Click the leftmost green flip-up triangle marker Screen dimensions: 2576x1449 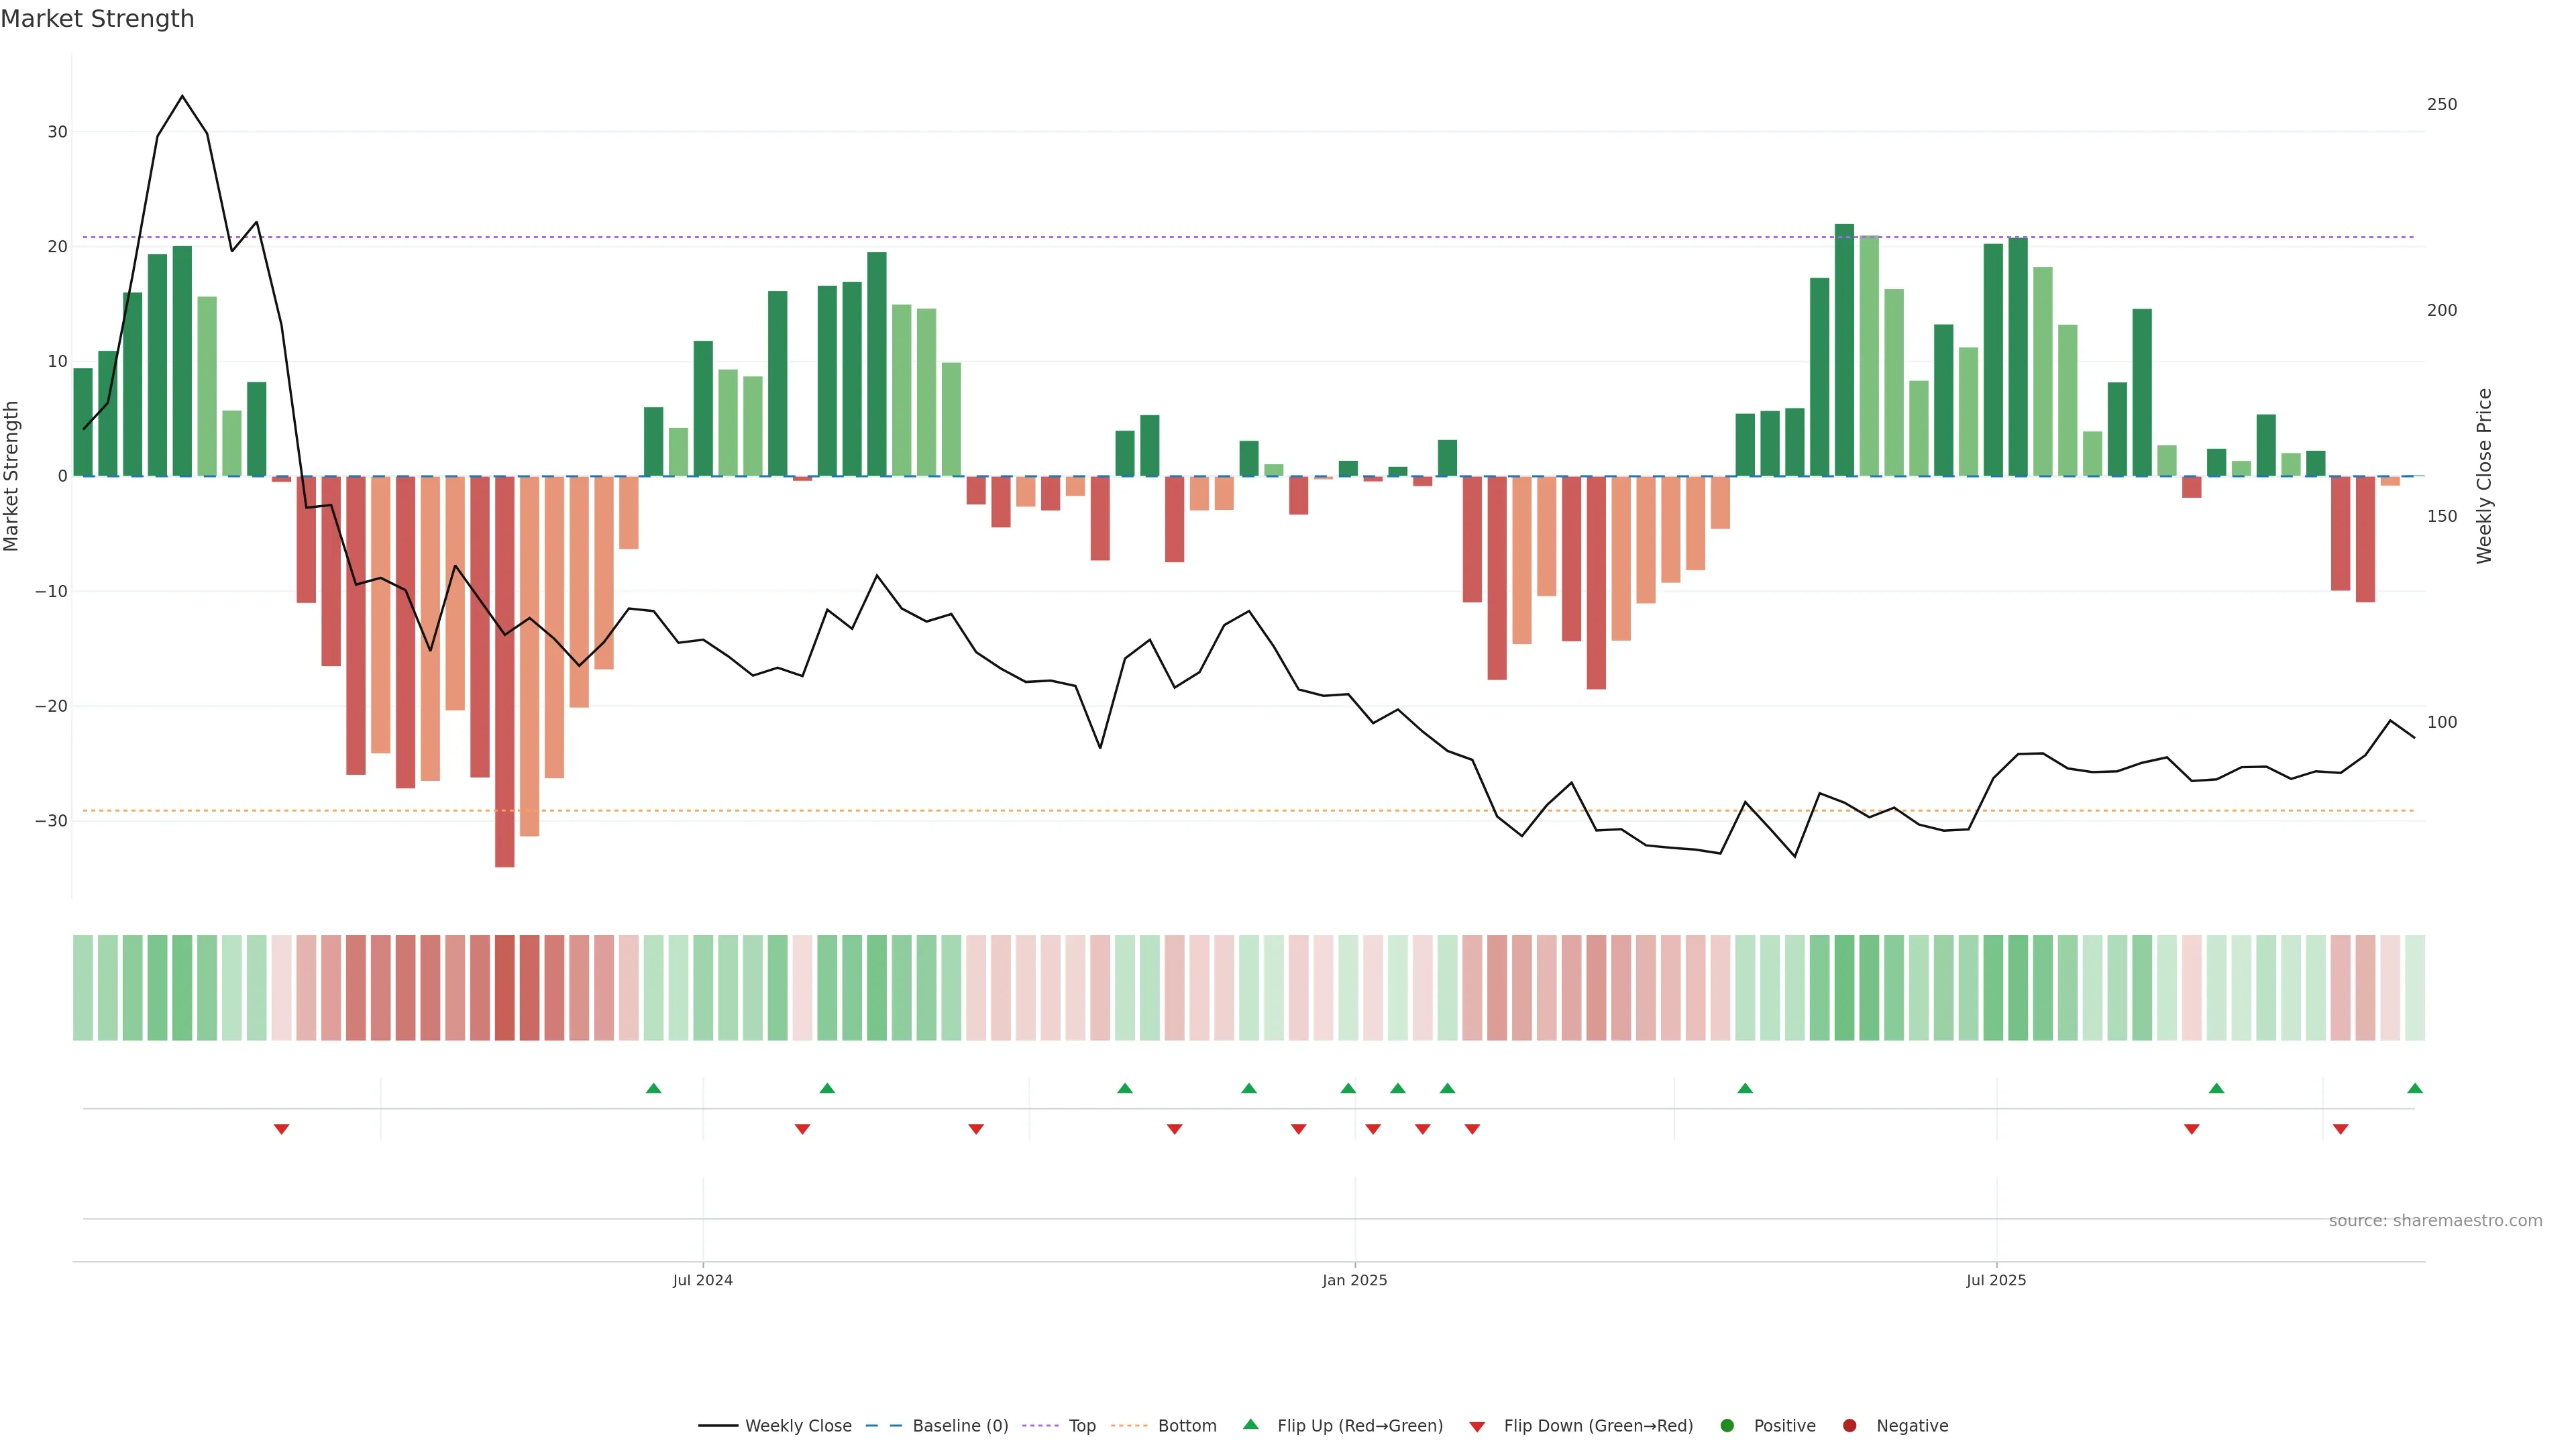click(x=653, y=1088)
